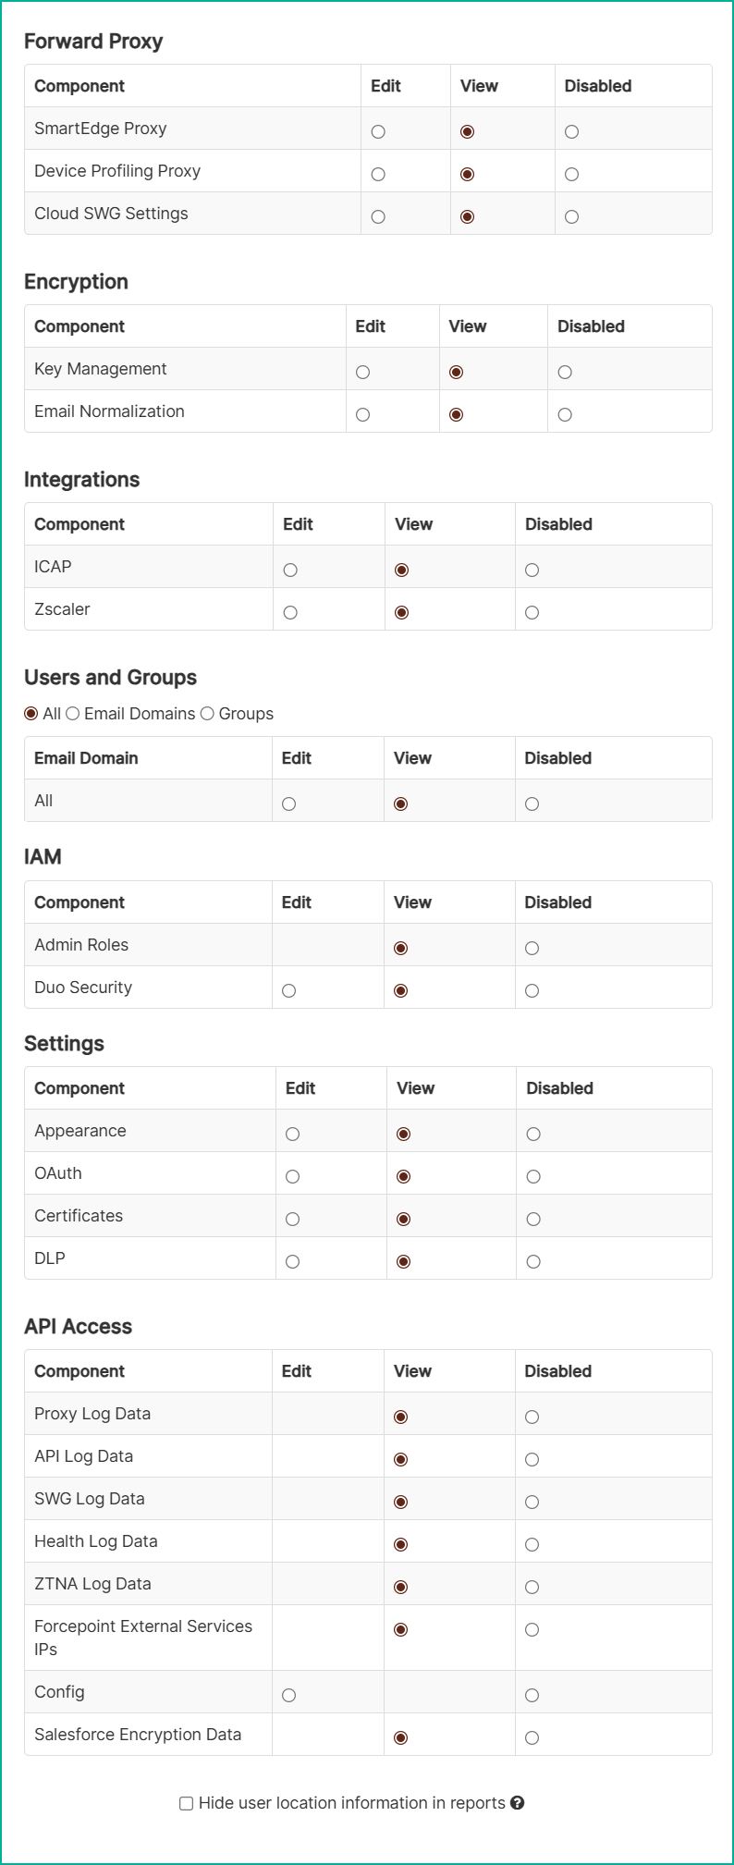Choose Edit for Duo Security

[288, 991]
